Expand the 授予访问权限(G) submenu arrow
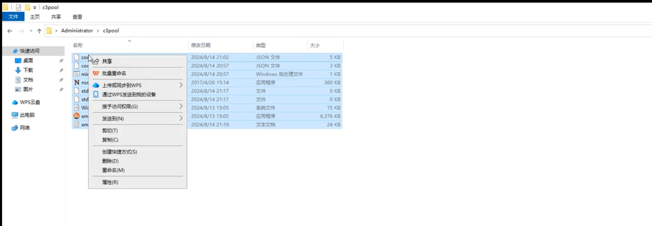This screenshot has width=652, height=226. coord(181,106)
